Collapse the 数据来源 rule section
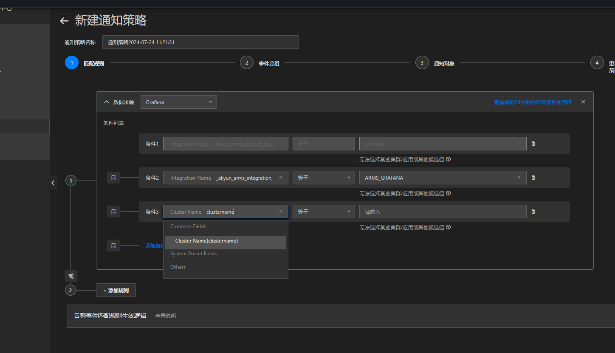The width and height of the screenshot is (615, 353). click(x=107, y=102)
